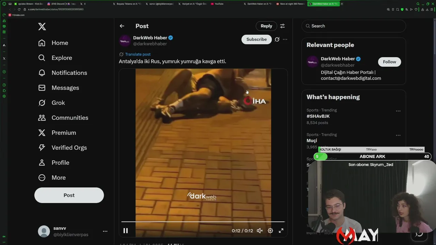
Task: Open the X panel in Opera sidebar
Action: pyautogui.click(x=4, y=58)
